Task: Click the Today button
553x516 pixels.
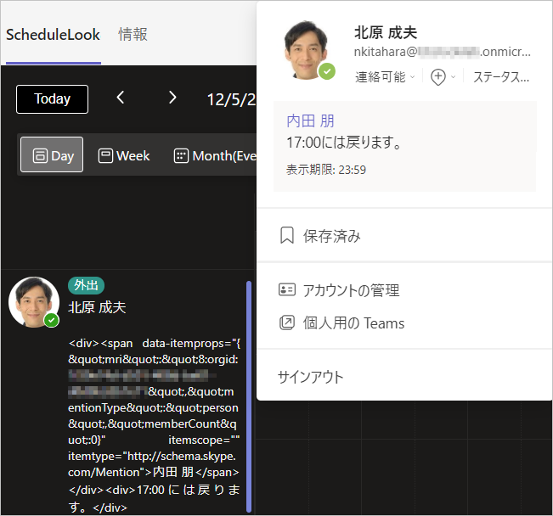Action: click(x=52, y=99)
